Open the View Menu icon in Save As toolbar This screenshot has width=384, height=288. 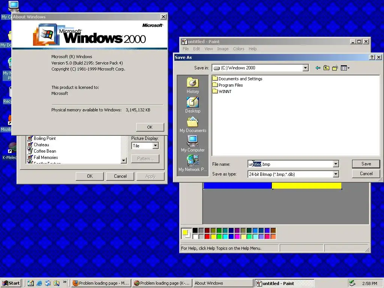(345, 68)
